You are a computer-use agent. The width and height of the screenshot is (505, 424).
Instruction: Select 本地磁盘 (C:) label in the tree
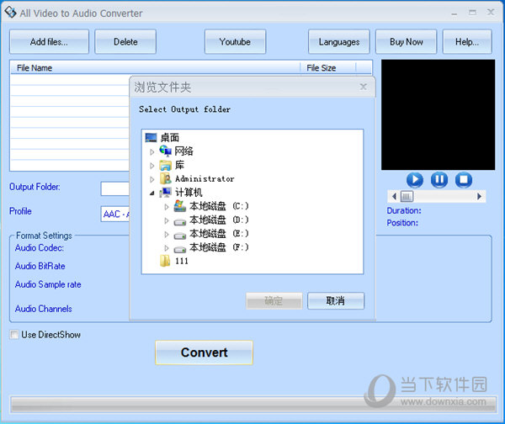219,206
